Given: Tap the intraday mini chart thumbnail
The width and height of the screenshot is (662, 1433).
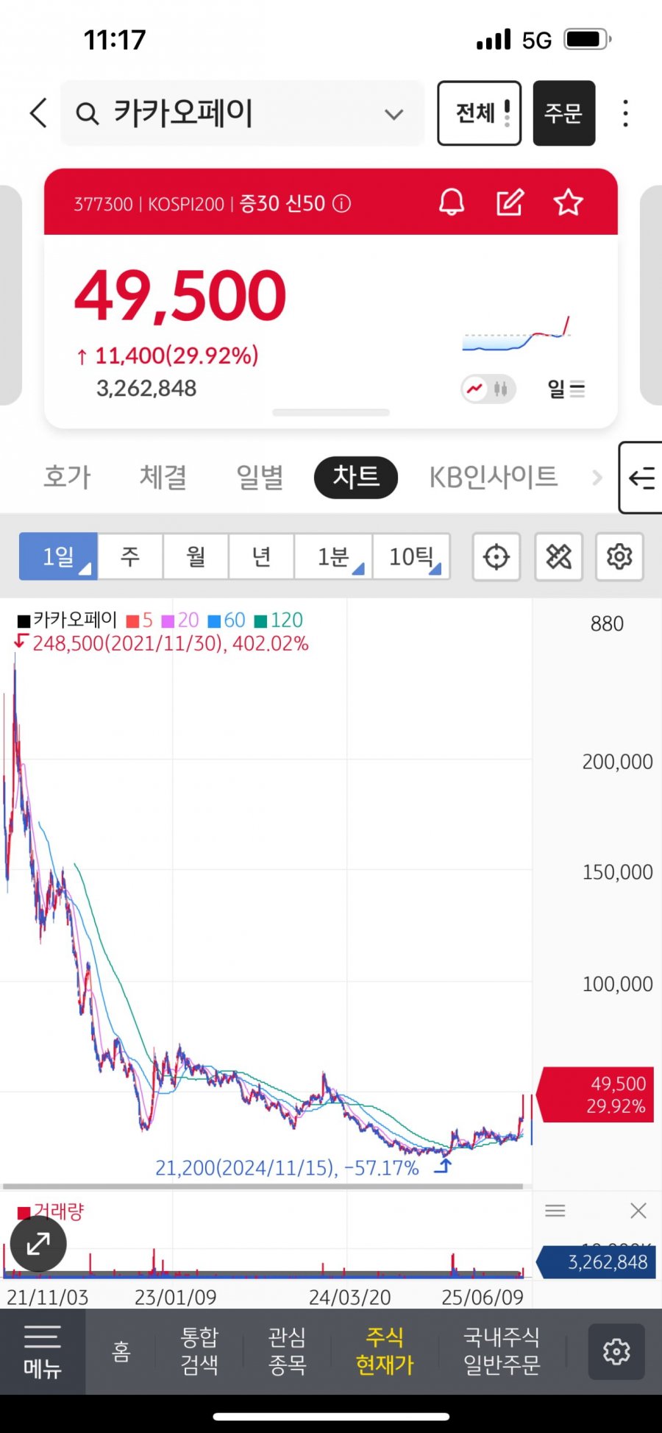Looking at the screenshot, I should click(516, 334).
